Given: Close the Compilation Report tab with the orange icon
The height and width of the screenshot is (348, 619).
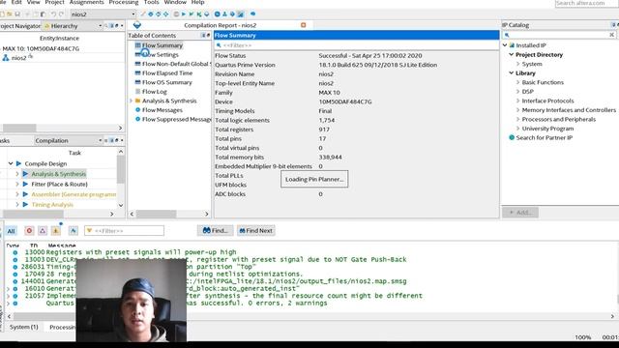Looking at the screenshot, I should click(x=303, y=25).
